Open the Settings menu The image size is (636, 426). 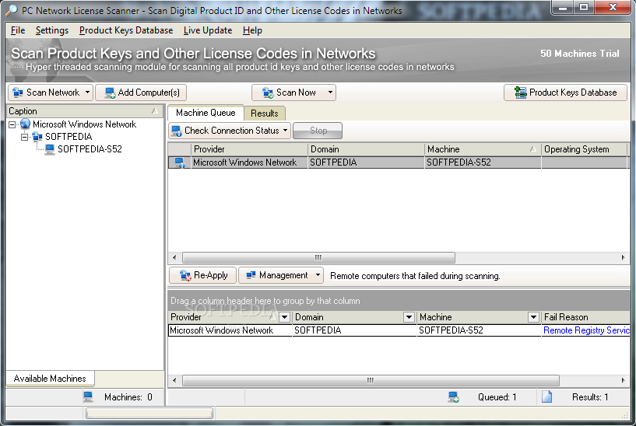tap(52, 30)
